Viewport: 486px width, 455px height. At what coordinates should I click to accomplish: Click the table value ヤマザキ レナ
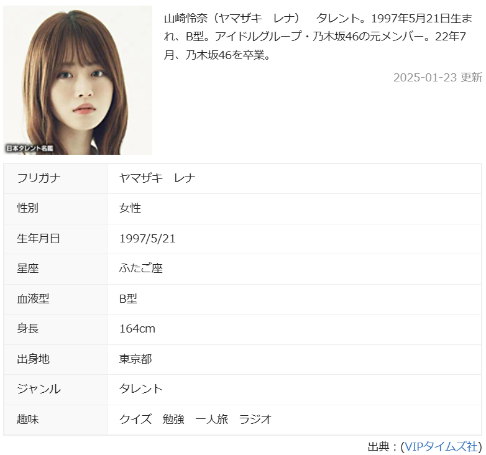tap(157, 178)
